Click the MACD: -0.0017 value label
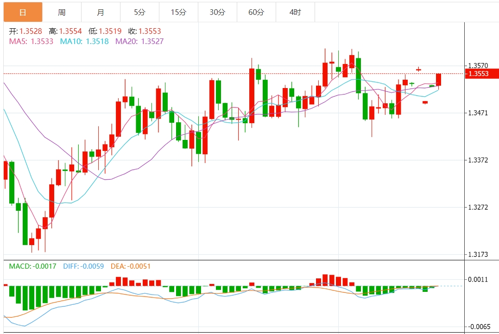The image size is (499, 334). click(x=32, y=266)
